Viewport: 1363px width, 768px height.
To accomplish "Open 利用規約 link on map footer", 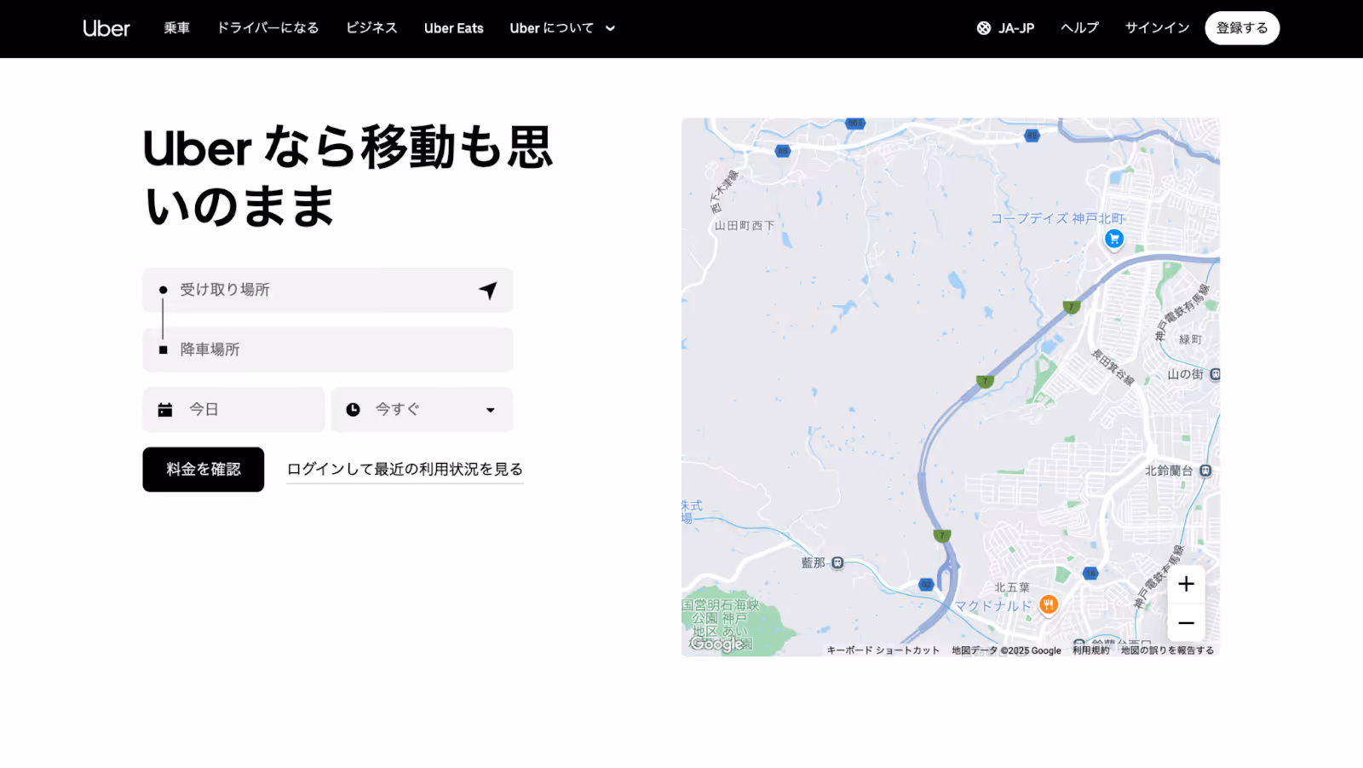I will (1090, 650).
